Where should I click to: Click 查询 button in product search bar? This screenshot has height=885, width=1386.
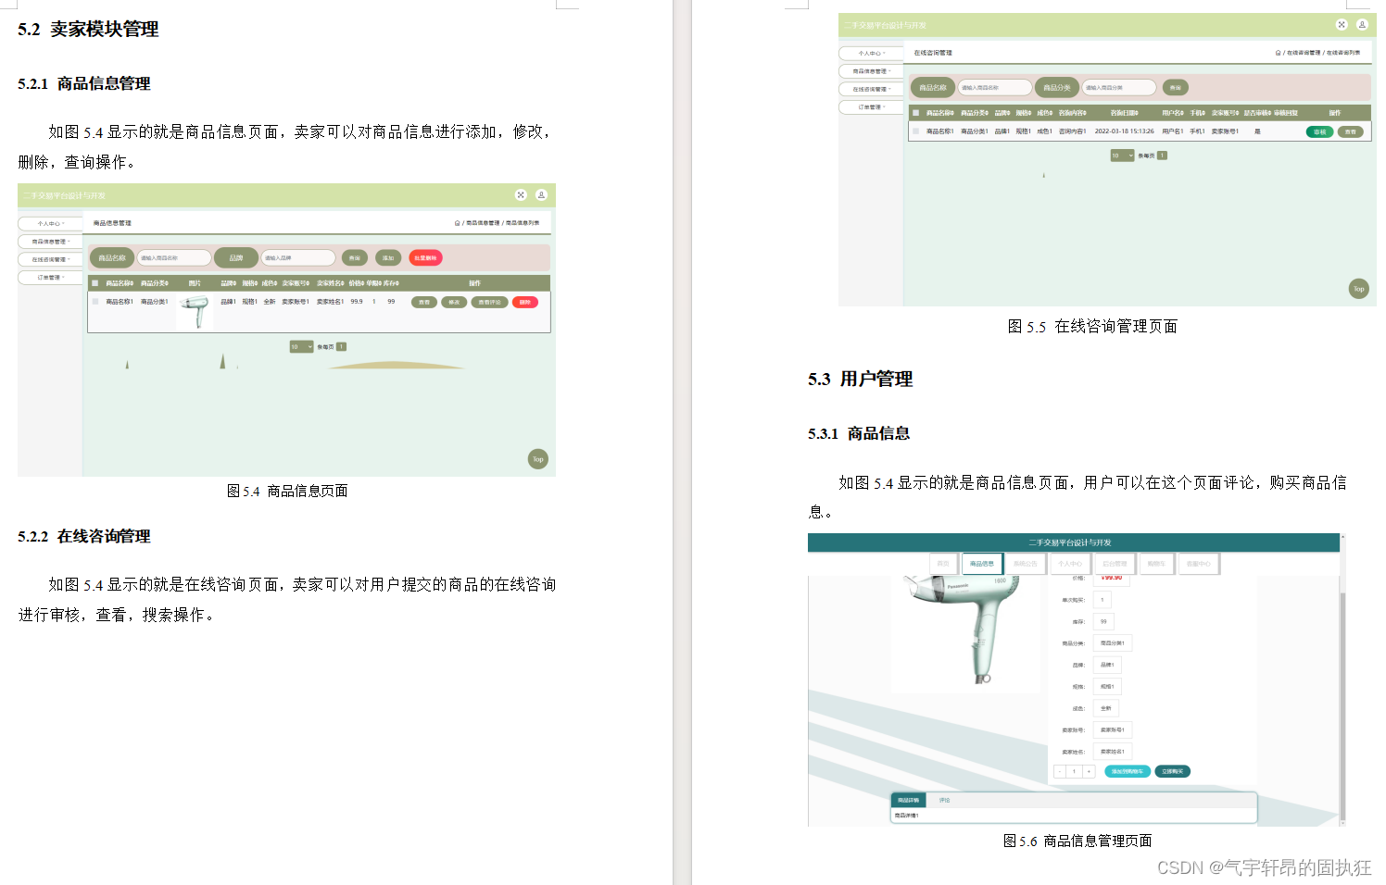click(x=355, y=258)
